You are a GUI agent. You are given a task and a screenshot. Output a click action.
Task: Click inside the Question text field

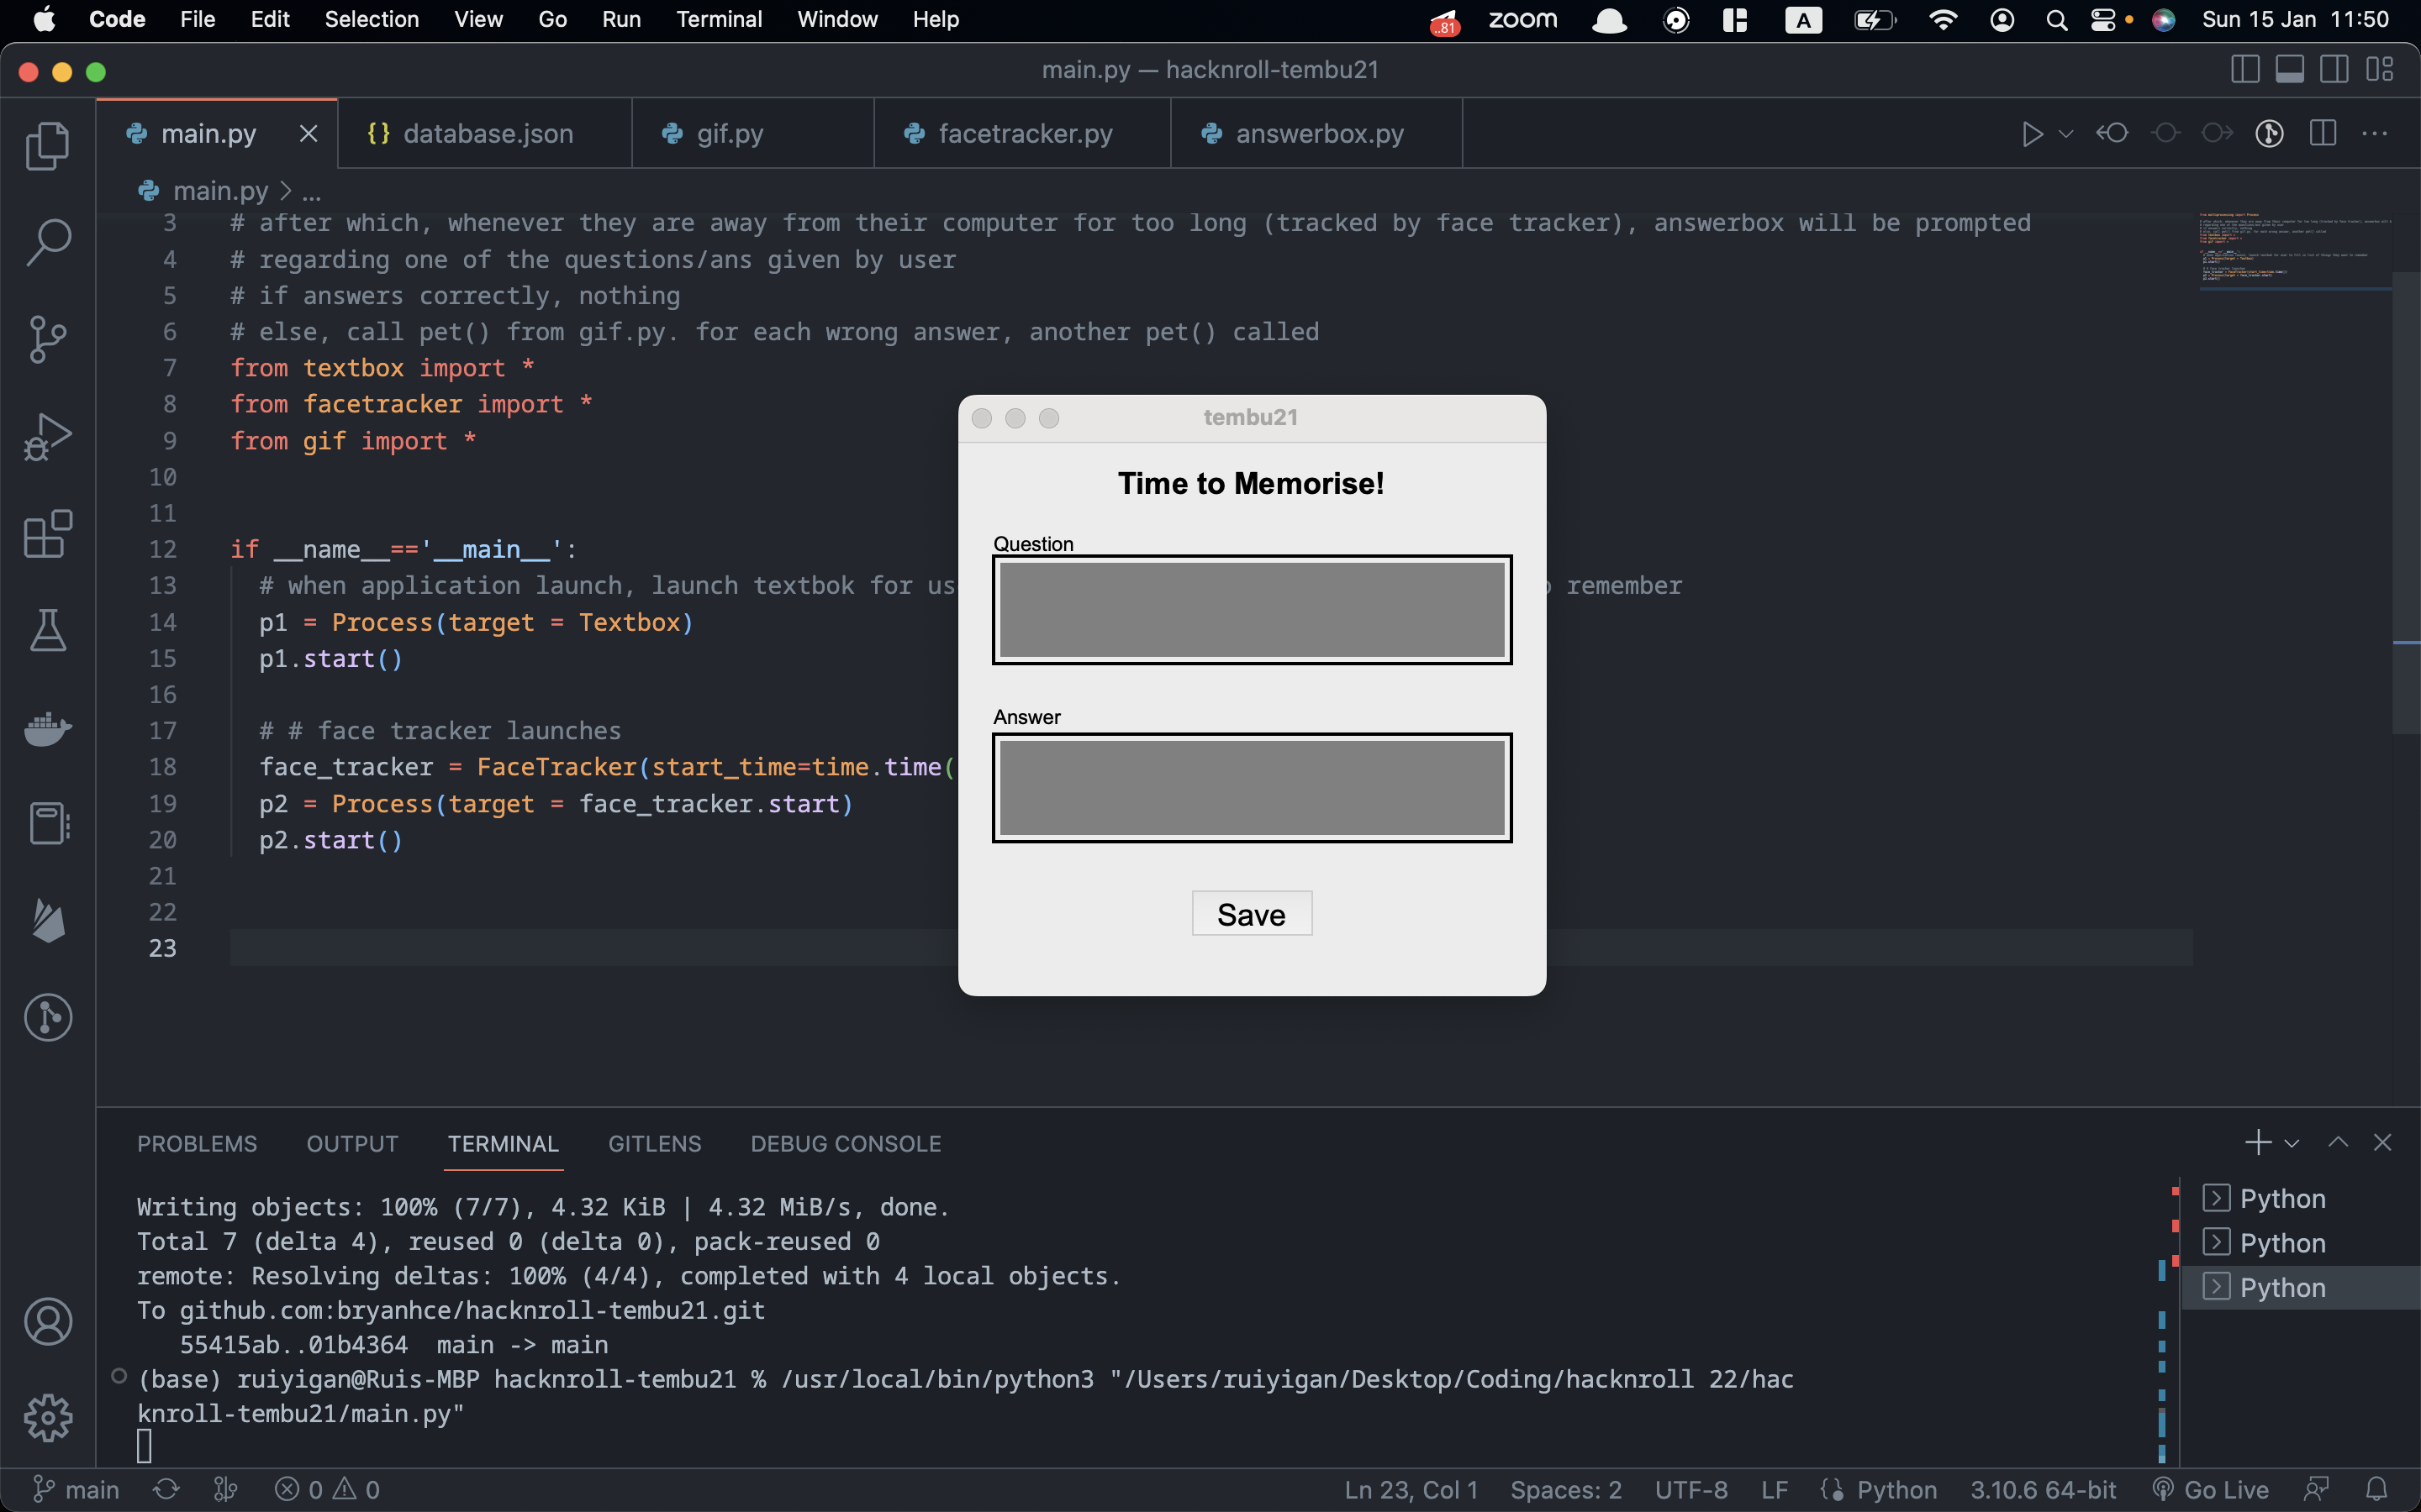point(1252,609)
